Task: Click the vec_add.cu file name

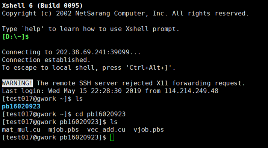Action: (x=106, y=130)
